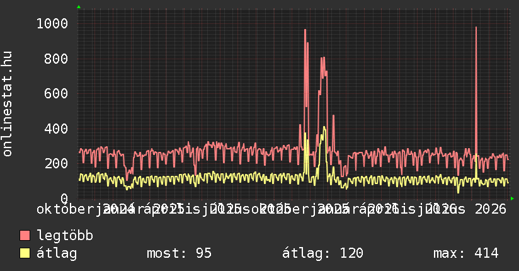Click the '2026' x-axis label at far right

click(491, 209)
